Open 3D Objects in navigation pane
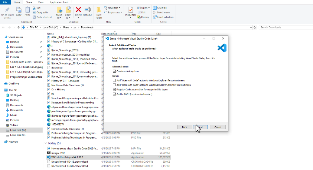 [x=16, y=95]
